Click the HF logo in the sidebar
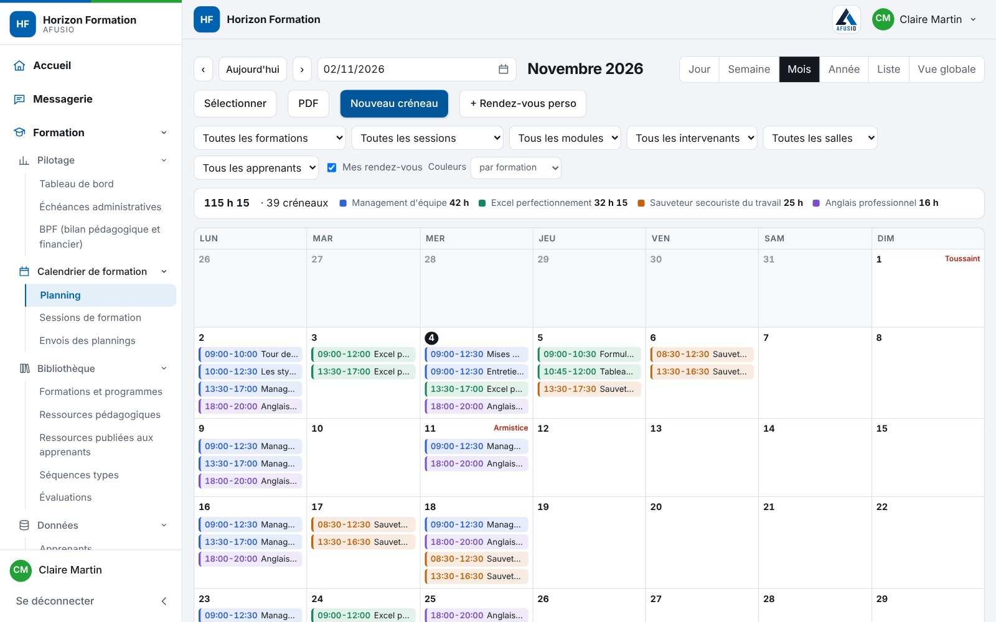Viewport: 996px width, 622px height. pyautogui.click(x=23, y=24)
